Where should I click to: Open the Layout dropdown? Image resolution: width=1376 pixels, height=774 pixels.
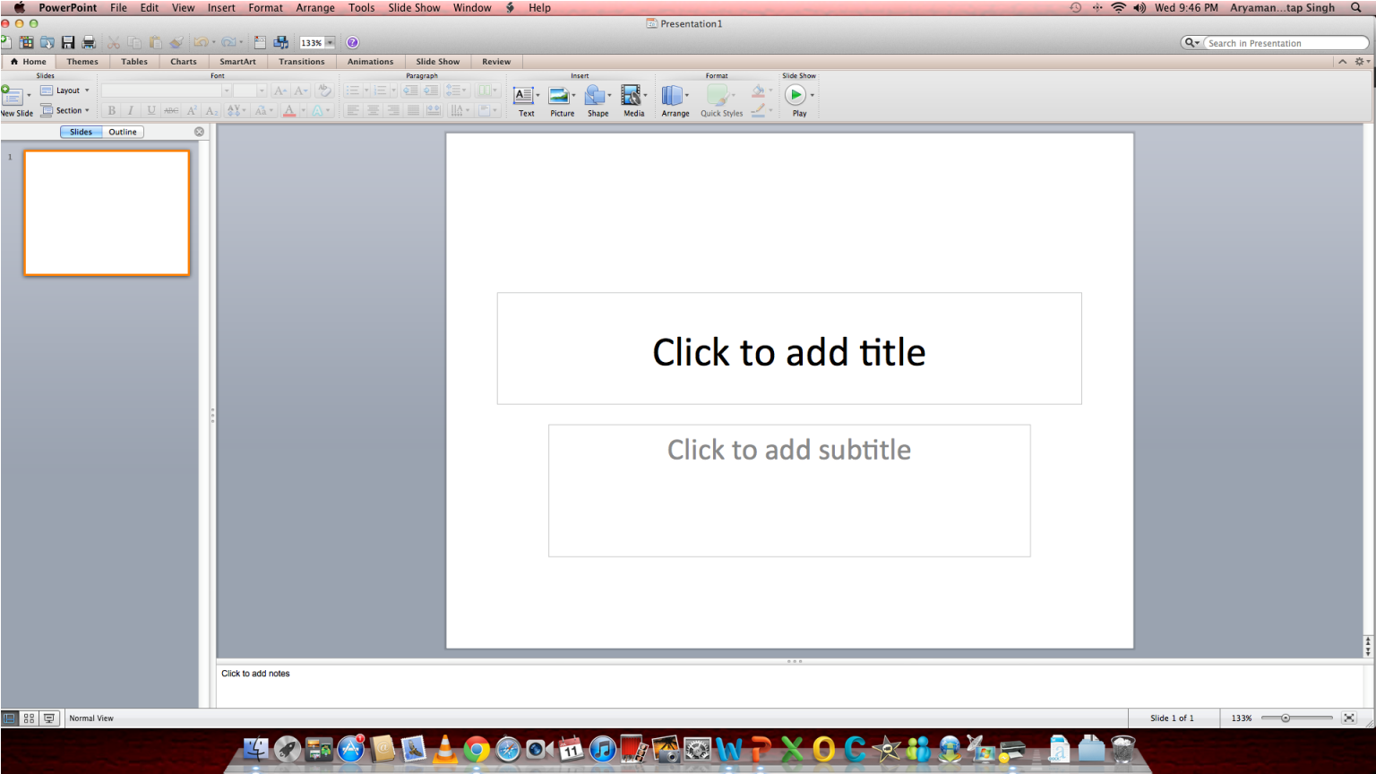65,90
